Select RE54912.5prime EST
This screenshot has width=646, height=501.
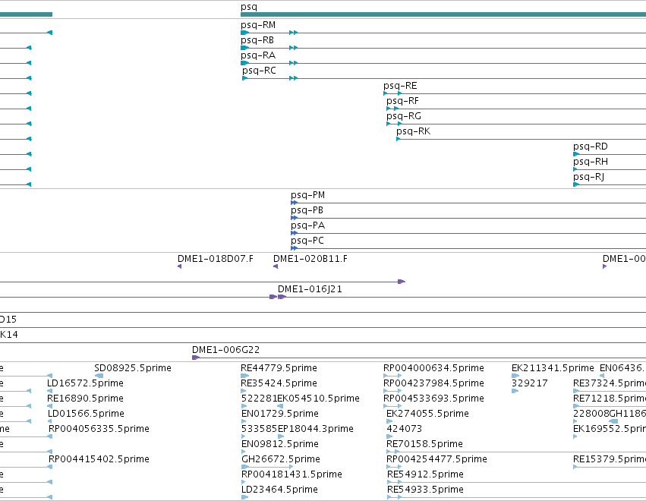[x=425, y=474]
